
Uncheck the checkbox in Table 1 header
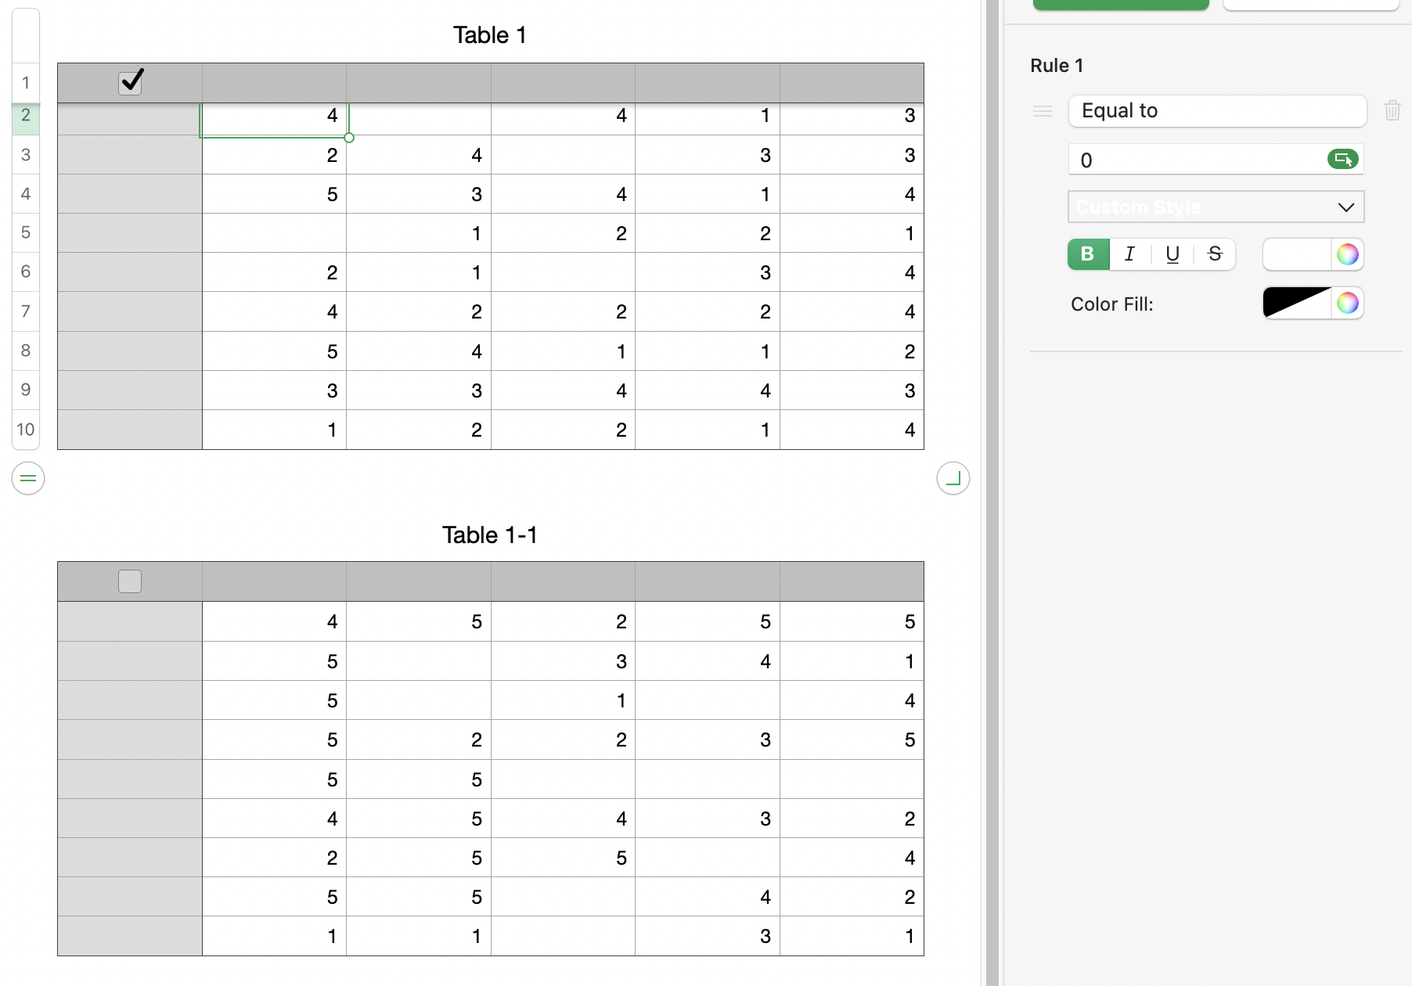point(130,82)
